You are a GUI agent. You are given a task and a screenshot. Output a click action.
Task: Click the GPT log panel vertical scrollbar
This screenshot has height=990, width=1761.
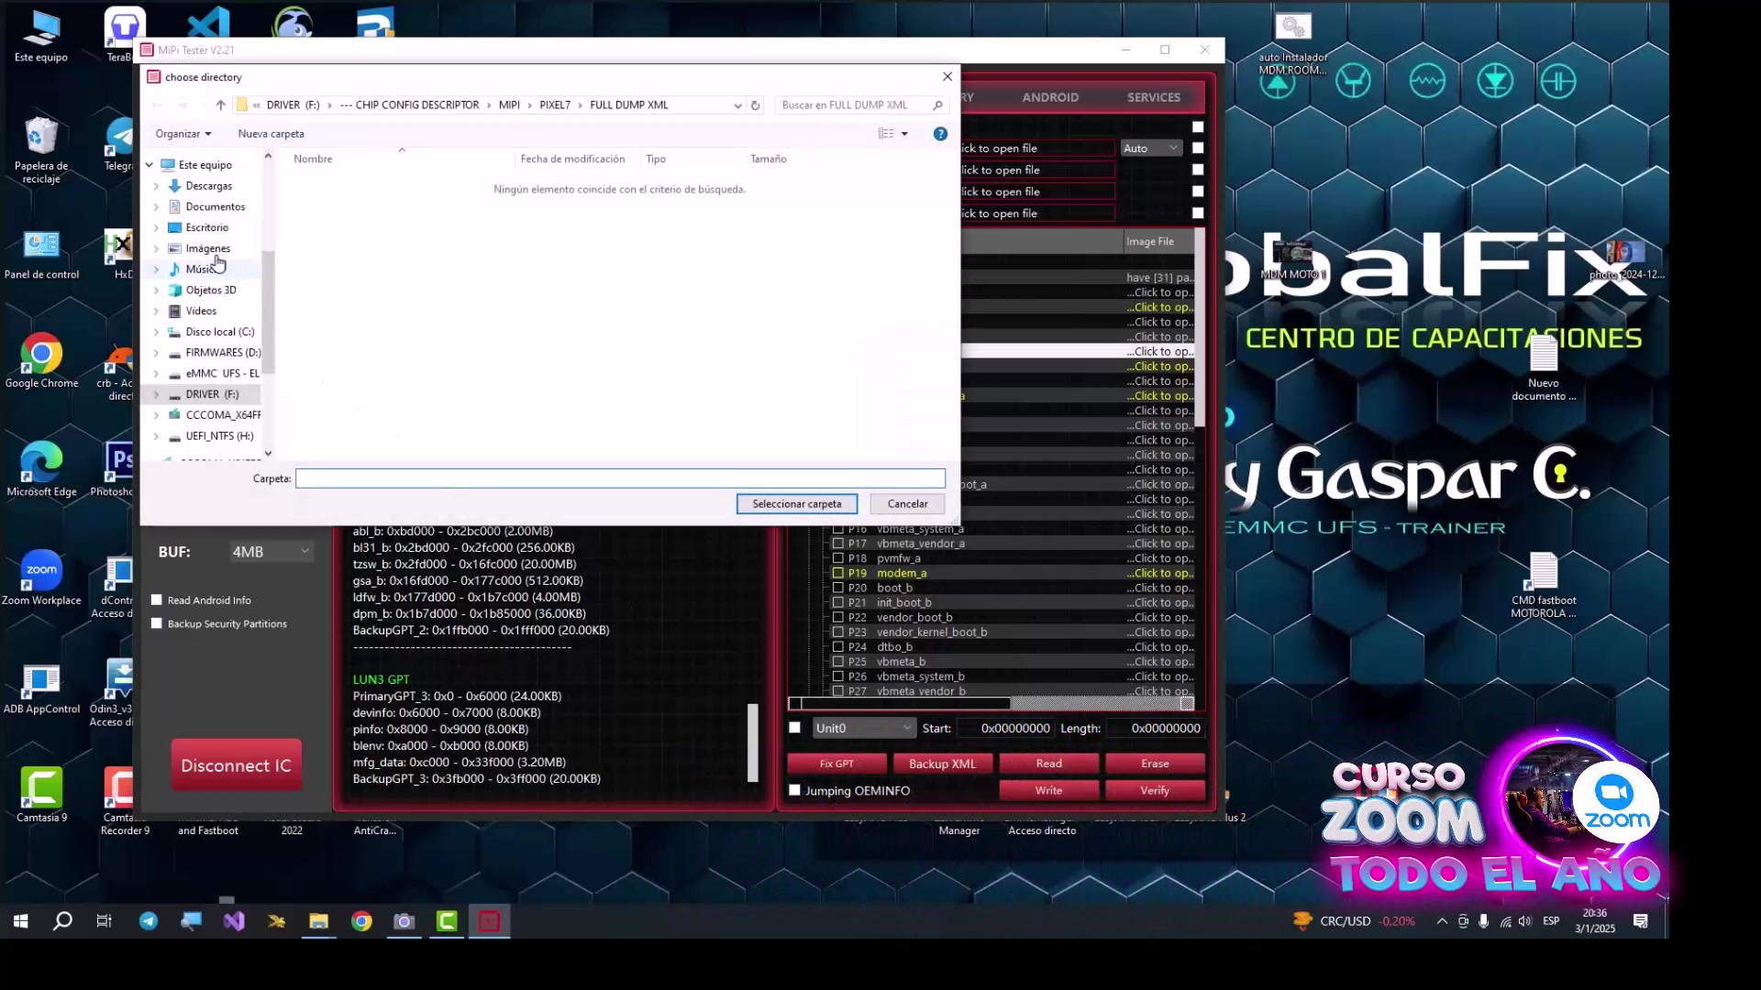coord(753,742)
